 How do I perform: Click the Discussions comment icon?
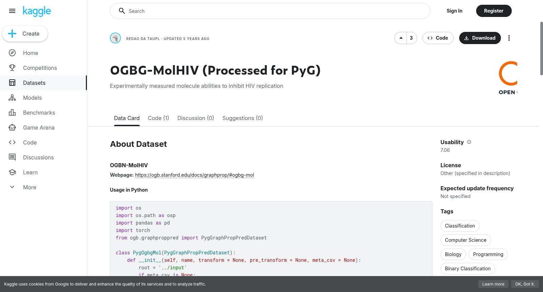coord(12,157)
